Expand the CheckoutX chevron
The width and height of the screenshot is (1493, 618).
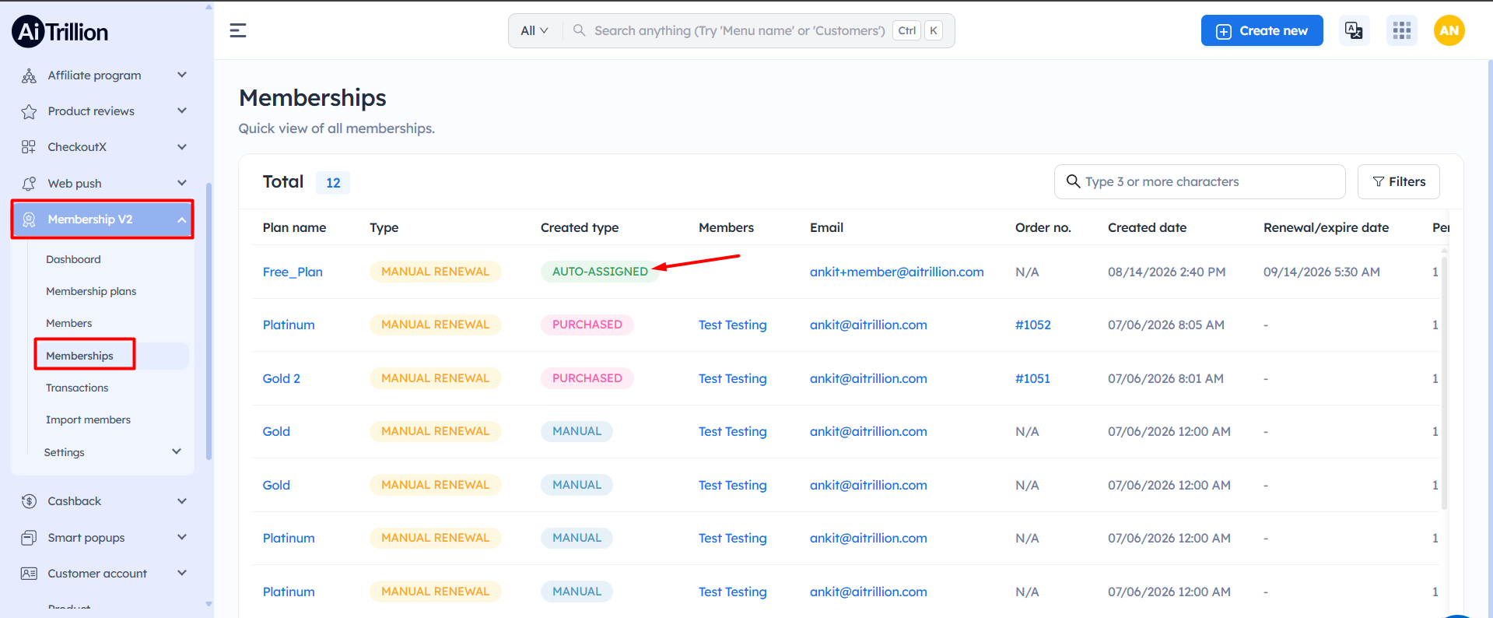(x=182, y=146)
